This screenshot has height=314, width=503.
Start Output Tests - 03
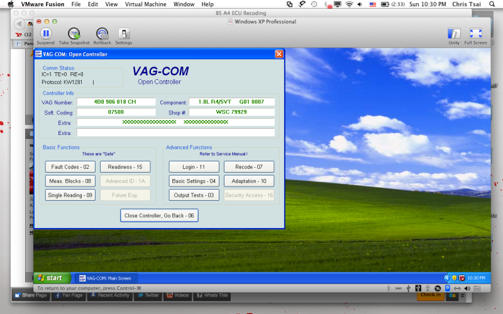194,195
